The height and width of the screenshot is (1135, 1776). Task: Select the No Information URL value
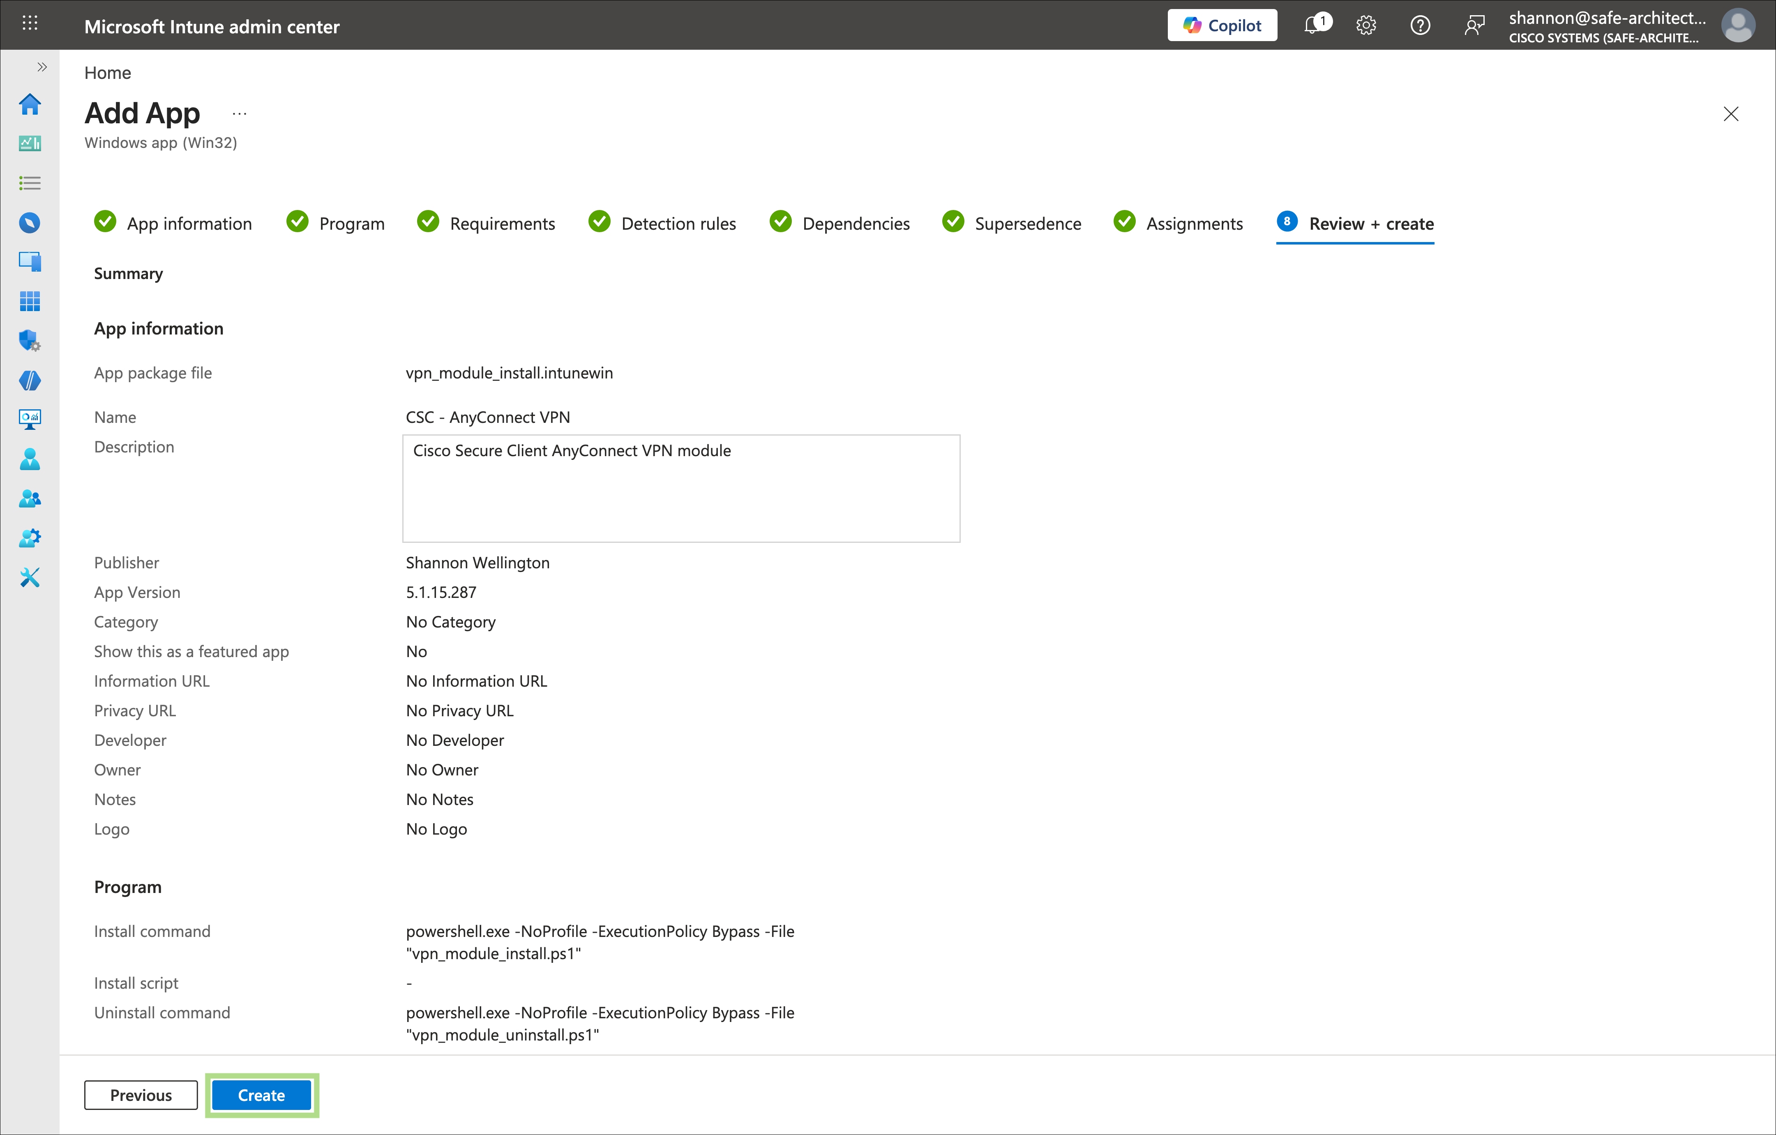pyautogui.click(x=476, y=681)
